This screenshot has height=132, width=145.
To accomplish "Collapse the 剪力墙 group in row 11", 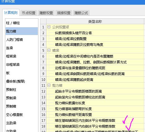I will [49, 85].
